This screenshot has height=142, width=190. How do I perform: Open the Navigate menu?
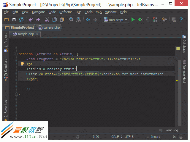(x=38, y=12)
